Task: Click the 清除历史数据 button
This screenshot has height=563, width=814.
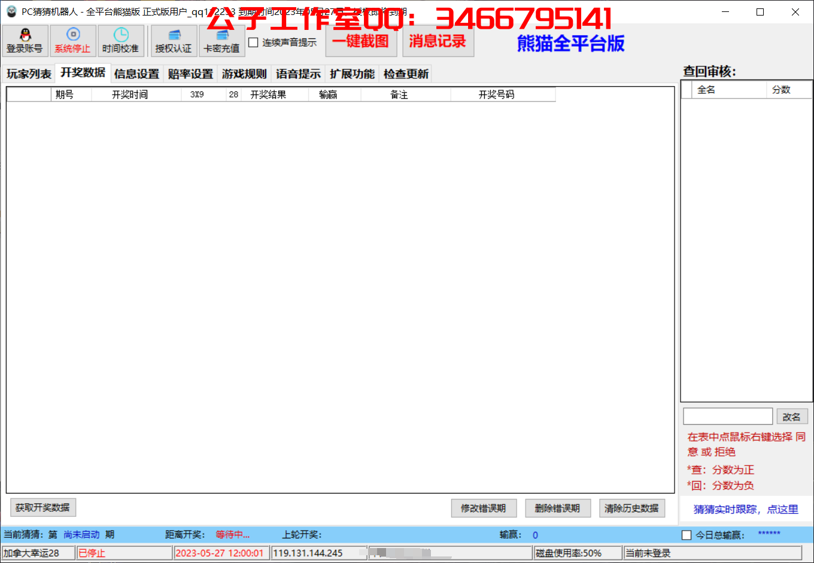Action: pyautogui.click(x=632, y=508)
